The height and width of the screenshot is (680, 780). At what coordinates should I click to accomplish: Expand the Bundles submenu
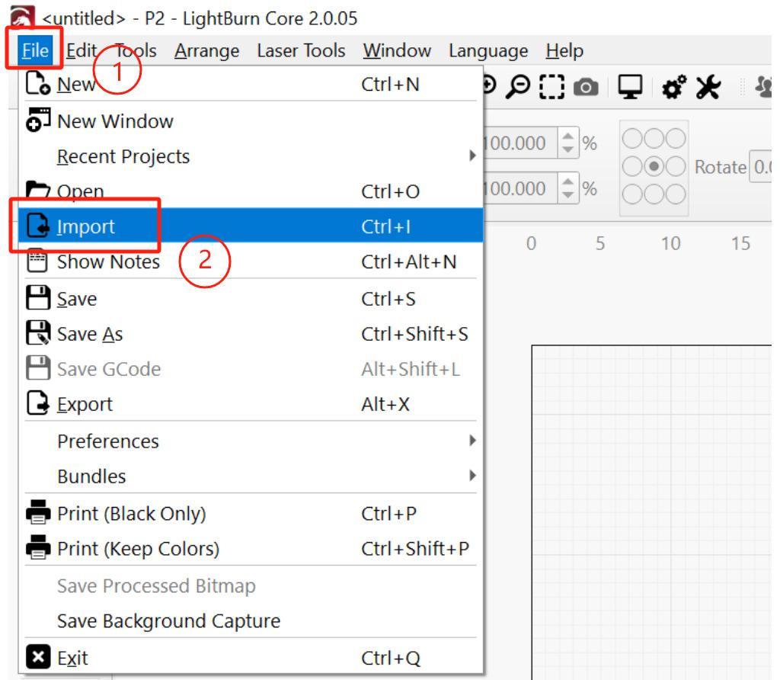pos(251,476)
